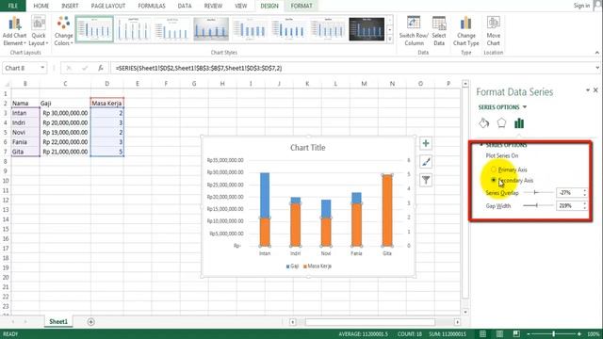Viewport: 603px width, 339px height.
Task: Close Format Data Series pane
Action: [595, 90]
